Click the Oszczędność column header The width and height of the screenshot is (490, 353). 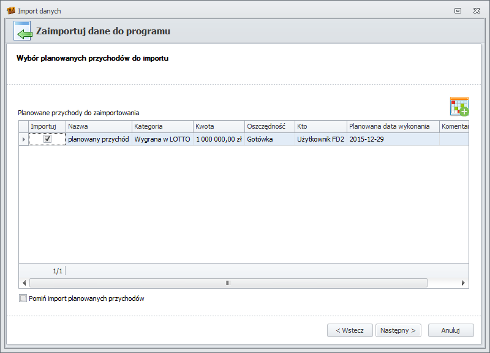[x=269, y=126]
